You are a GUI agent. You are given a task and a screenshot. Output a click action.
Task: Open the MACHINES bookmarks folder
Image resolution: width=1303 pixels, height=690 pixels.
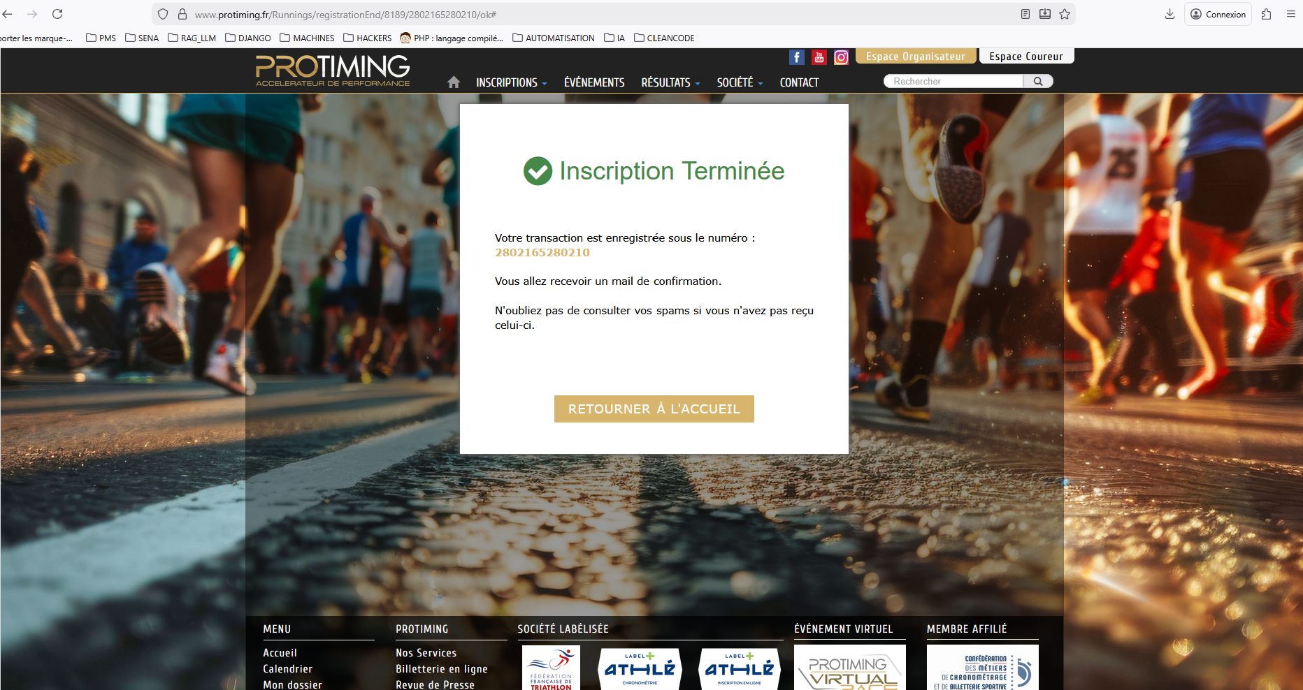308,38
